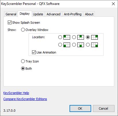
Task: Click the bottom-right location grid icon
Action: [94, 45]
